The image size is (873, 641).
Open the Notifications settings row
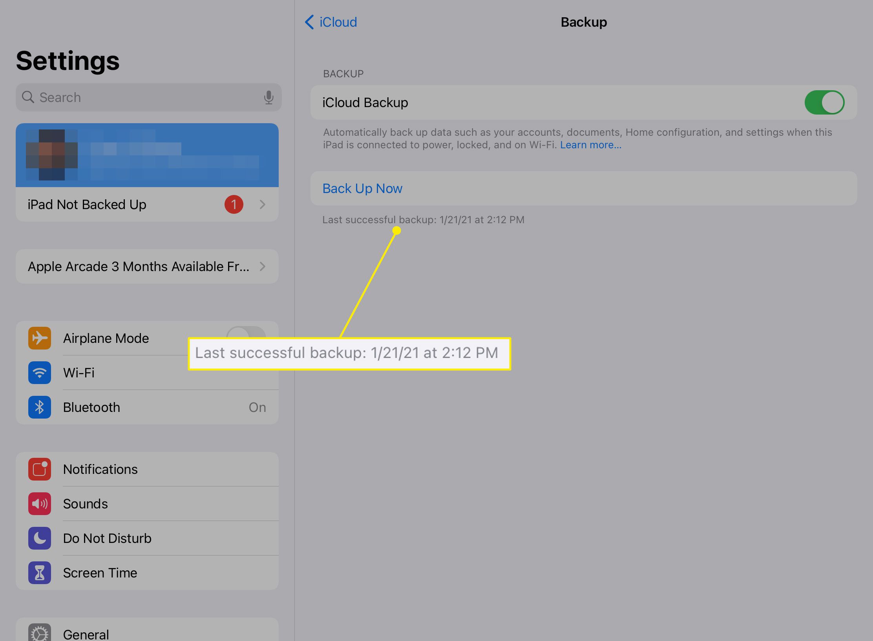147,469
